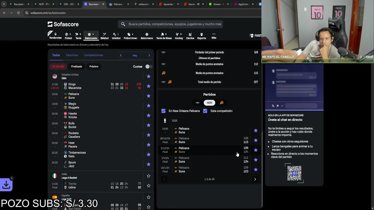Go to the next day arrow
The width and height of the screenshot is (374, 210).
[149, 55]
